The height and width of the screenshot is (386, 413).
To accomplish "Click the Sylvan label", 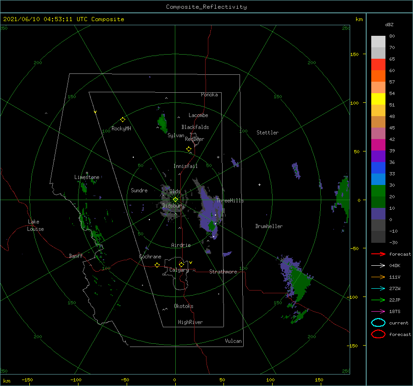I will pos(176,135).
